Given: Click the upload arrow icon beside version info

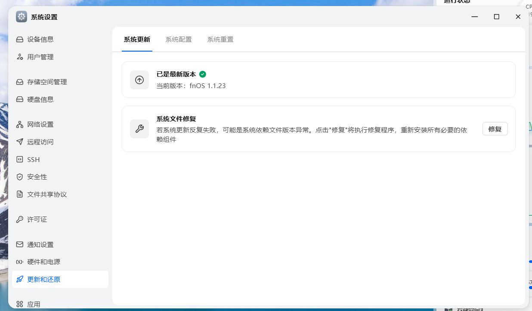Looking at the screenshot, I should pos(139,80).
